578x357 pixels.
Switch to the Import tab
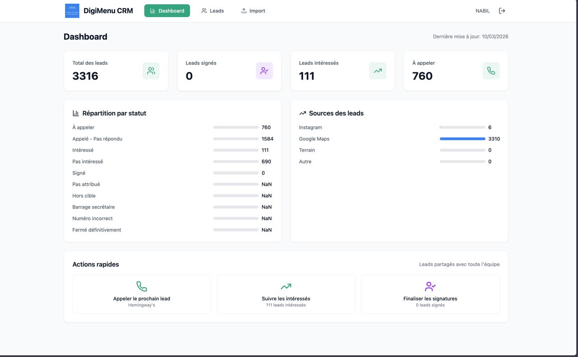(x=253, y=10)
